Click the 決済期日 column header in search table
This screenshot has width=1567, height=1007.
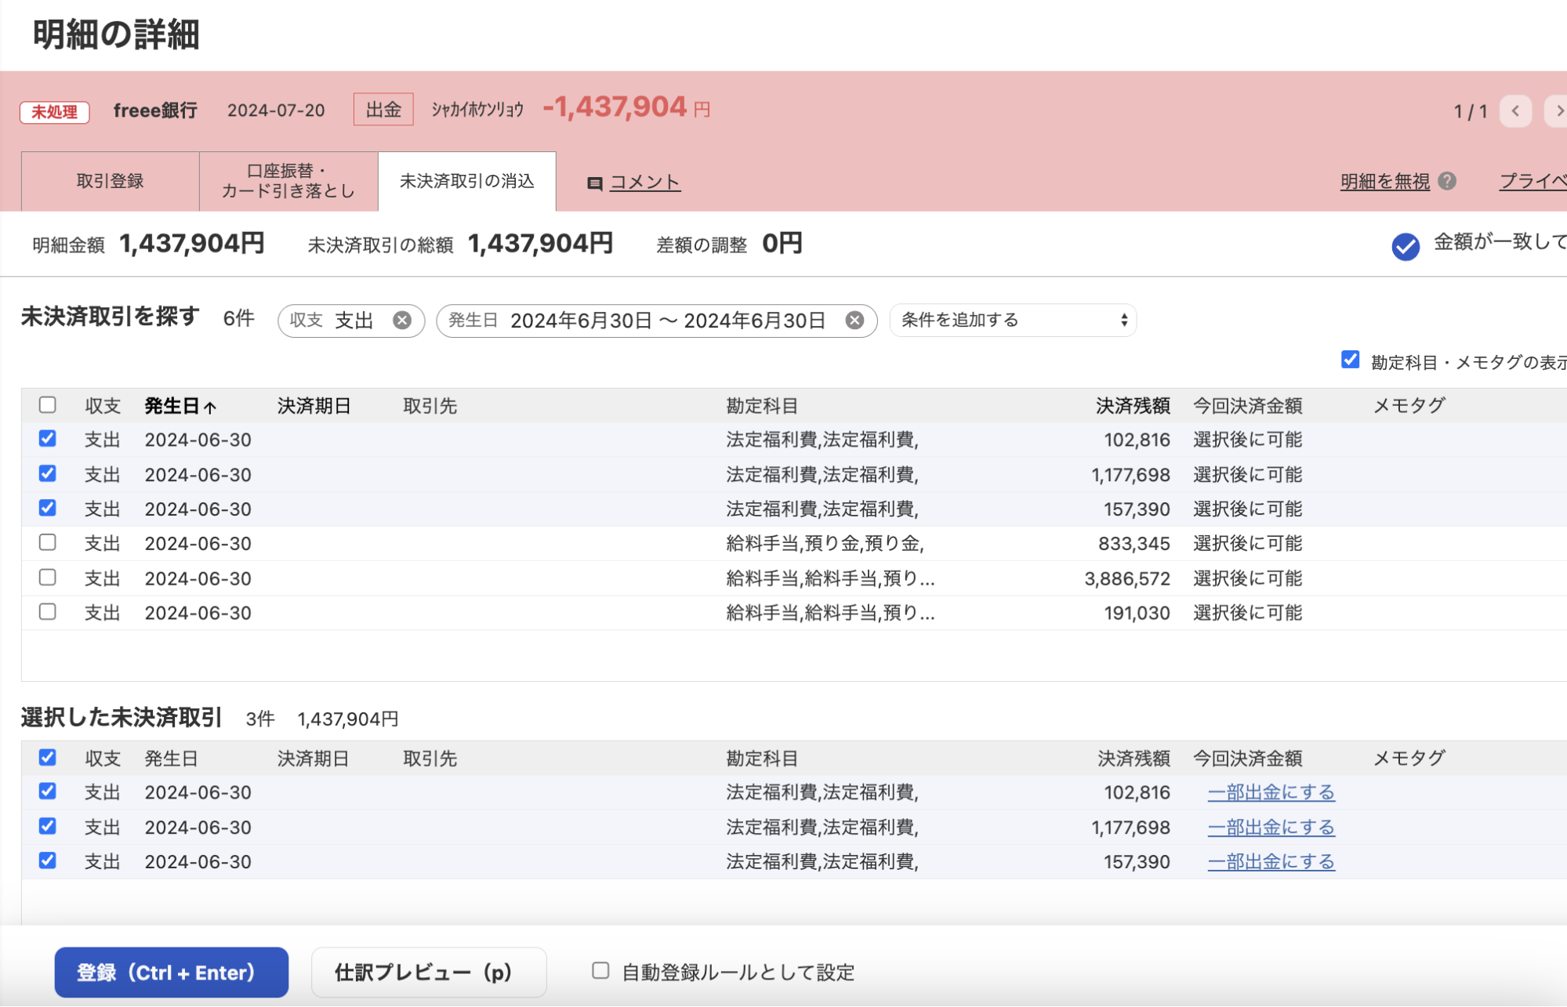314,406
